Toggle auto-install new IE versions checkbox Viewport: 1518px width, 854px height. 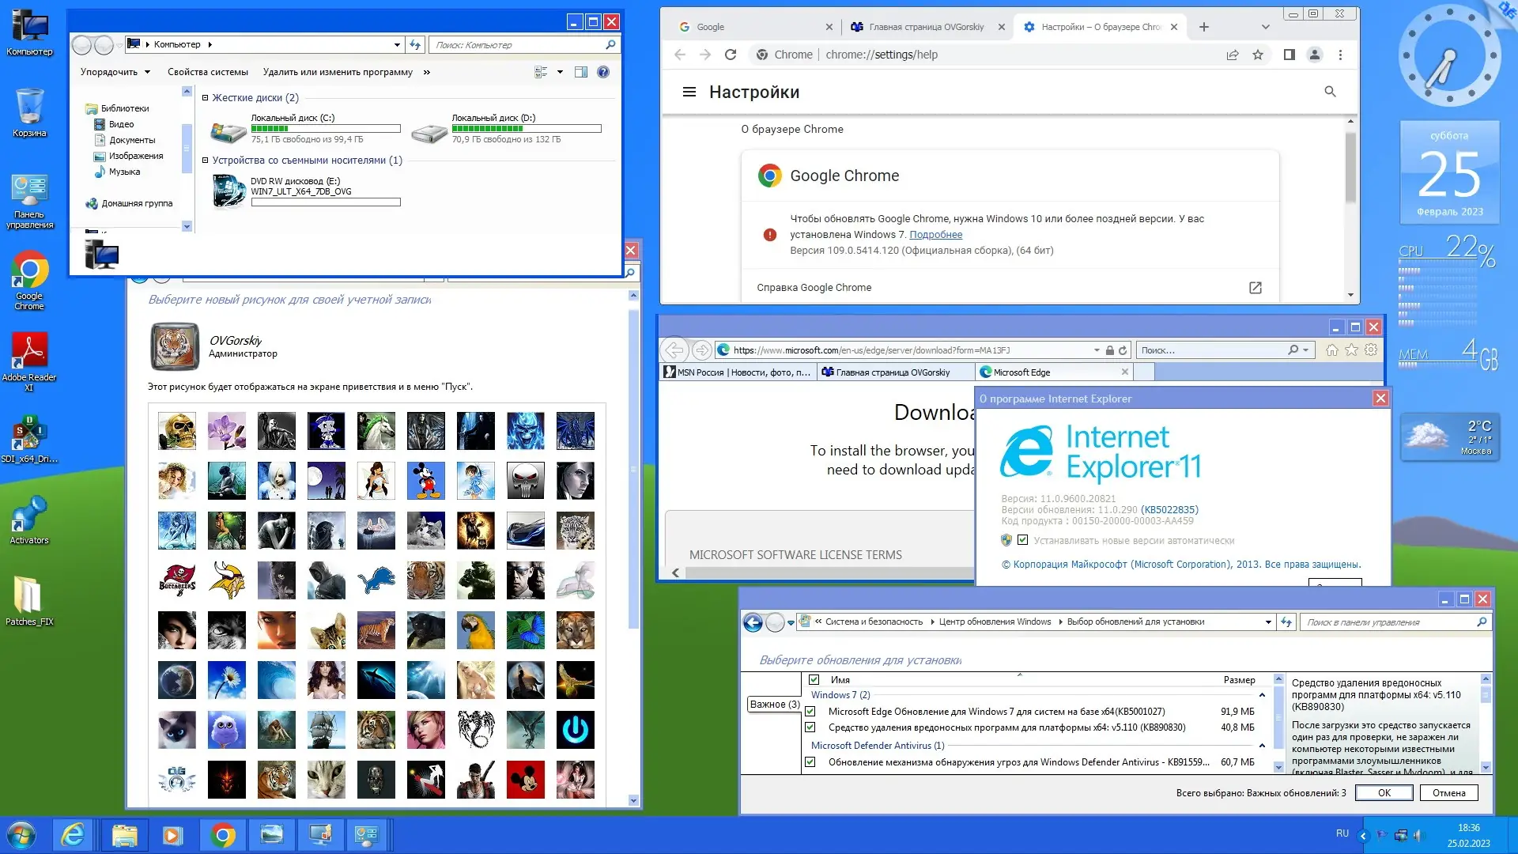pos(1022,540)
